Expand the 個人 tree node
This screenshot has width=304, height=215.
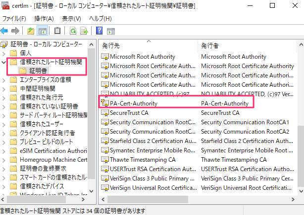click(3, 53)
